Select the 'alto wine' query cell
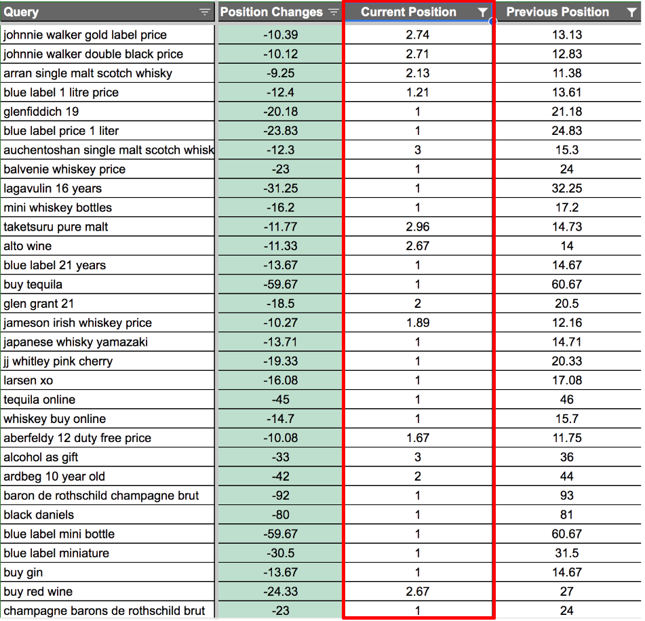The image size is (645, 621). click(x=108, y=246)
